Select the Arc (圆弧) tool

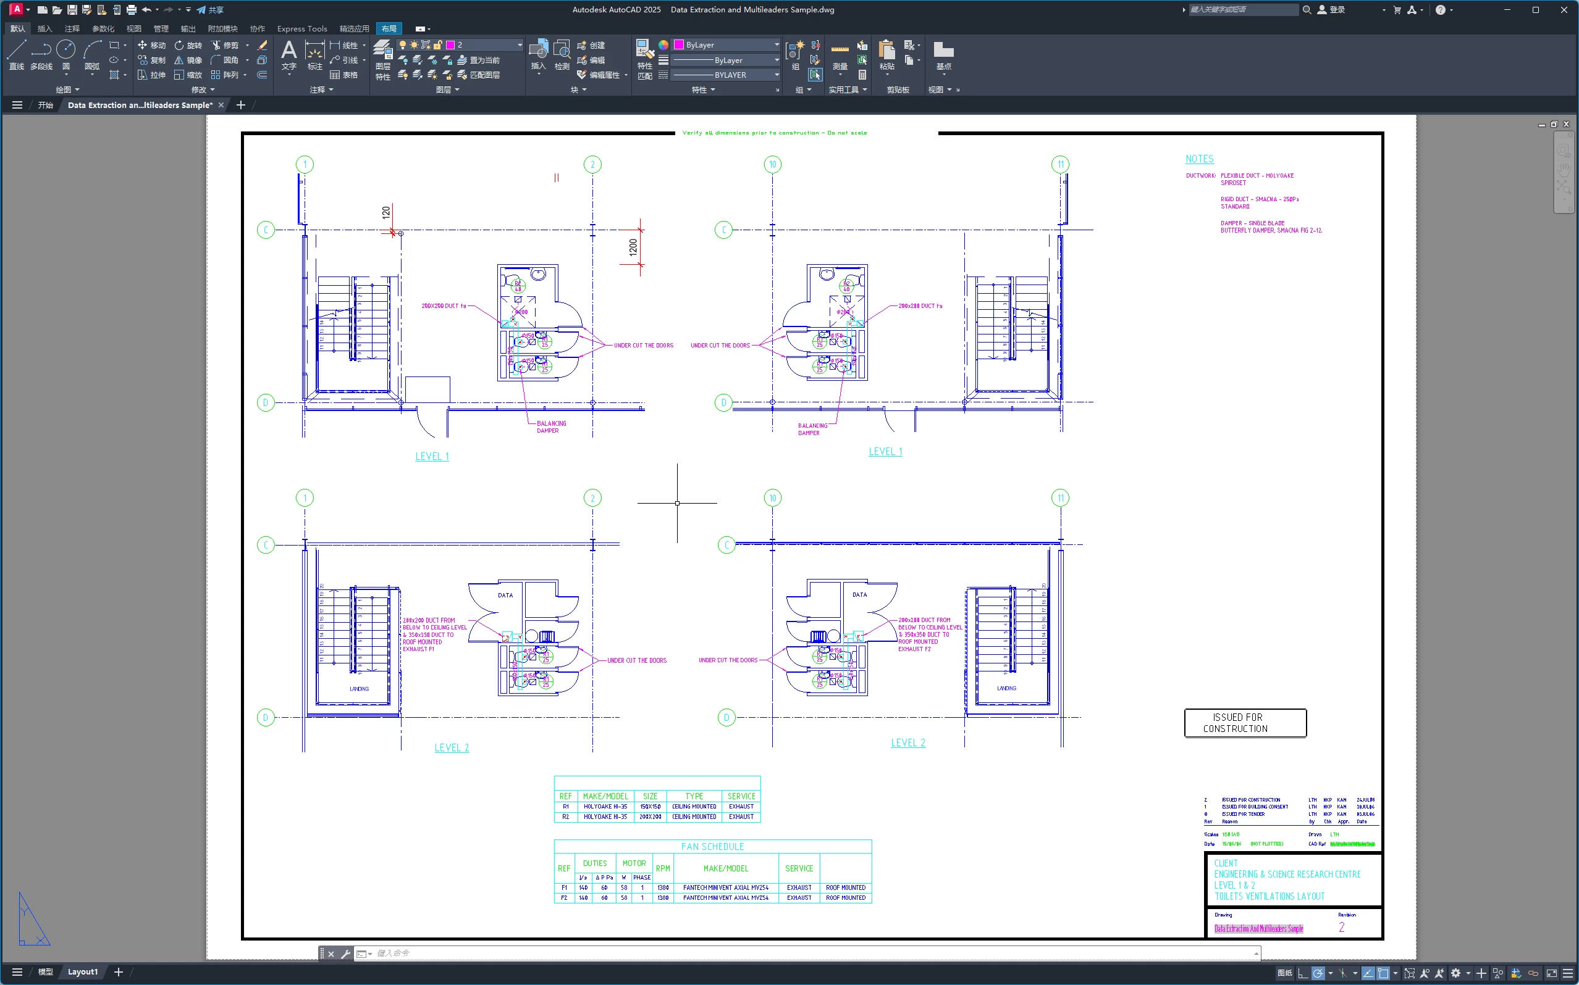tap(92, 55)
